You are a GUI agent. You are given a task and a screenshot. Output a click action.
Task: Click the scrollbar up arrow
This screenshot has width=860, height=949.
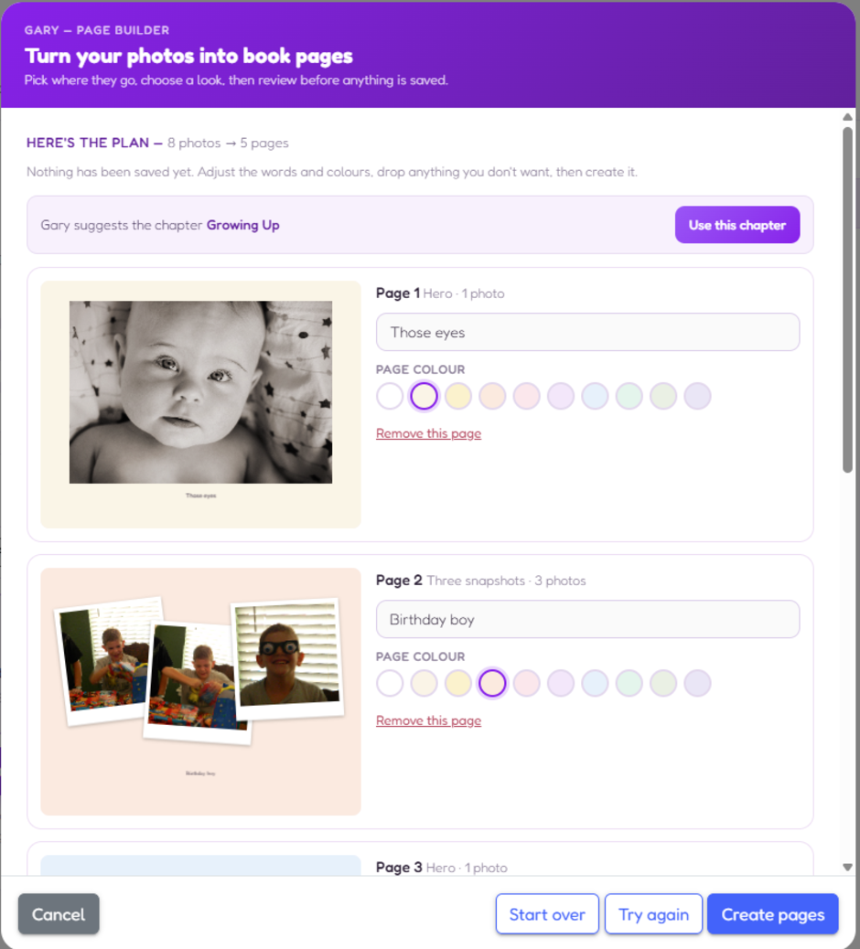847,117
